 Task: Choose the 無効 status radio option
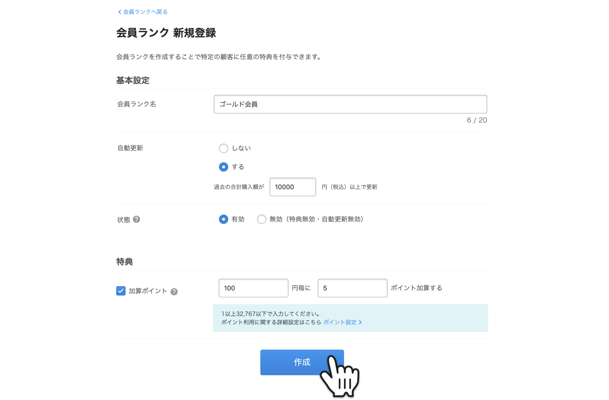(x=262, y=219)
